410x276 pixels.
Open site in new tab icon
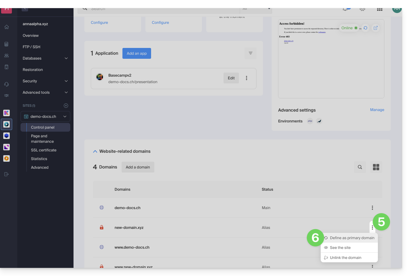pos(375,28)
